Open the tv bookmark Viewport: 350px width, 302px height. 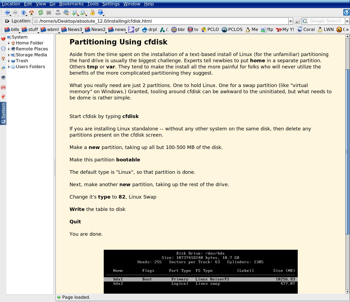(x=193, y=30)
